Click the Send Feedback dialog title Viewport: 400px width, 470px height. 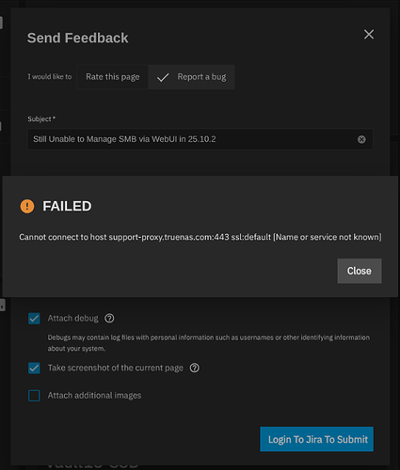(x=77, y=39)
